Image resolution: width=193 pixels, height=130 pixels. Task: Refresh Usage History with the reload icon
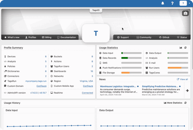[x=185, y=103]
